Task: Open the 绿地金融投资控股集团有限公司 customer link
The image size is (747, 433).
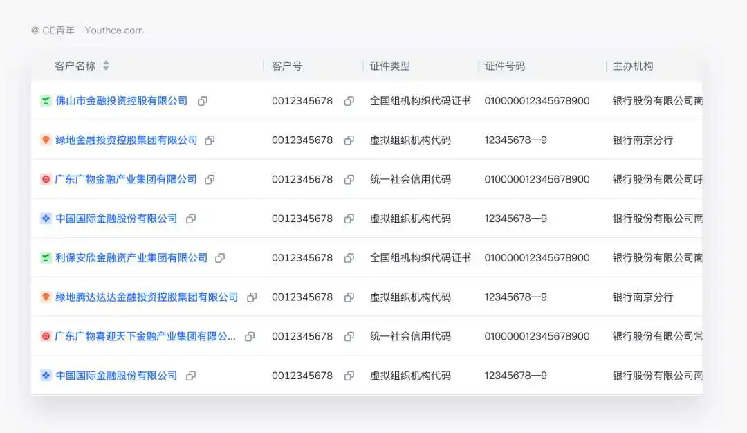Action: click(x=127, y=140)
